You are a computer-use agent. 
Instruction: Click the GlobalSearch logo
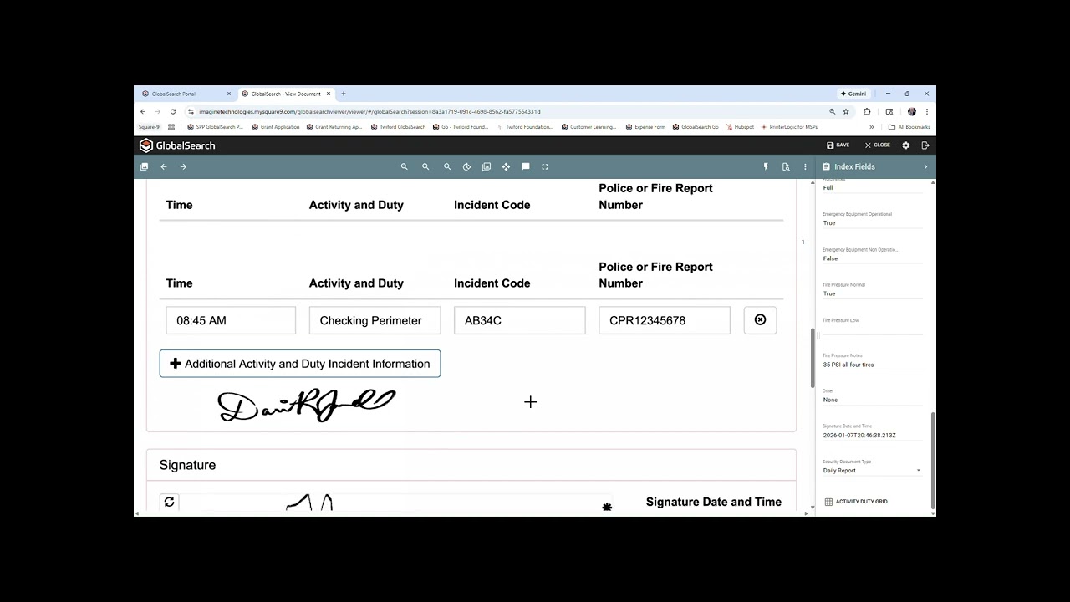(177, 145)
